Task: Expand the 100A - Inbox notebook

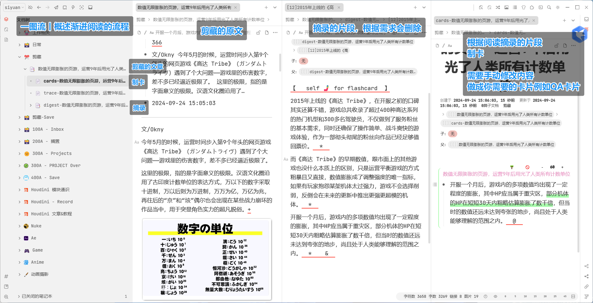Action: [20, 130]
